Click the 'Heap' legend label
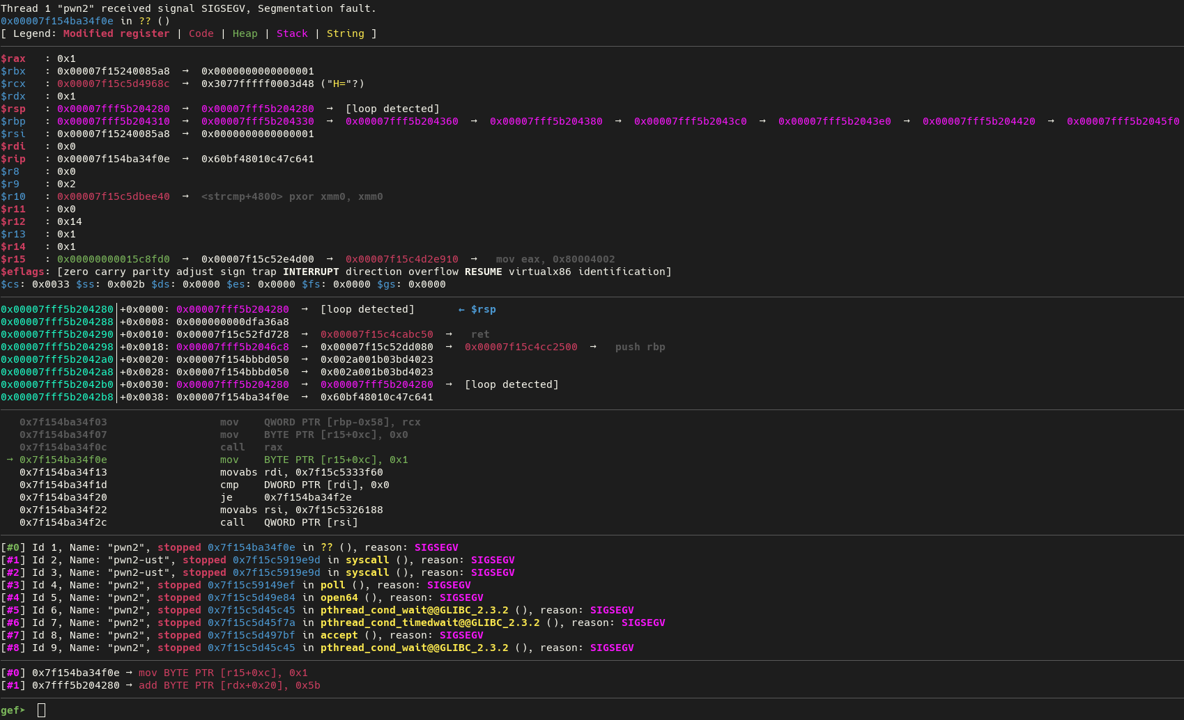This screenshot has width=1184, height=720. coord(245,33)
